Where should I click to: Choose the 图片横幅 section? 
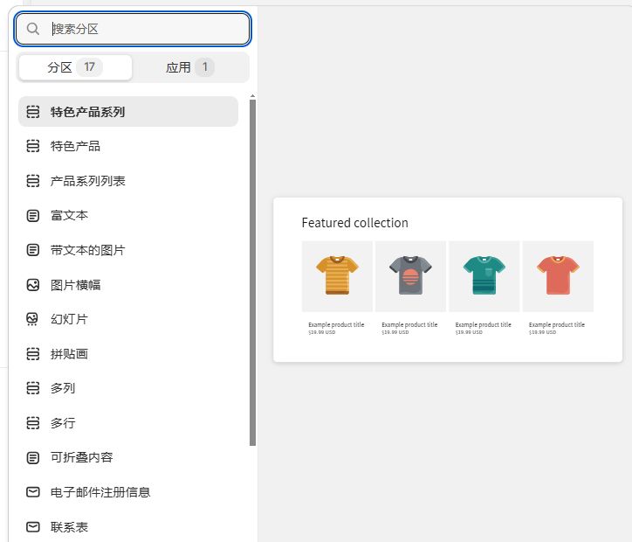128,285
